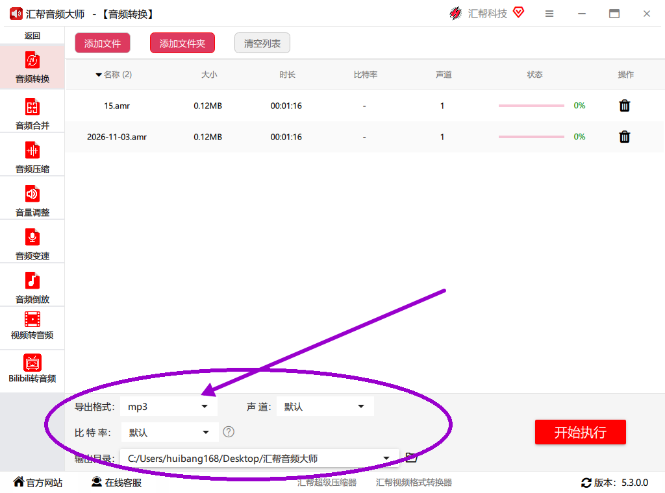Click the red heart VIP icon
The height and width of the screenshot is (493, 665).
(x=518, y=12)
